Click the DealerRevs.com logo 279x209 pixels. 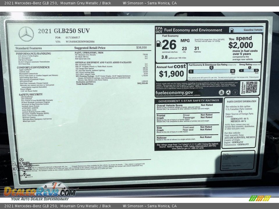[39, 191]
